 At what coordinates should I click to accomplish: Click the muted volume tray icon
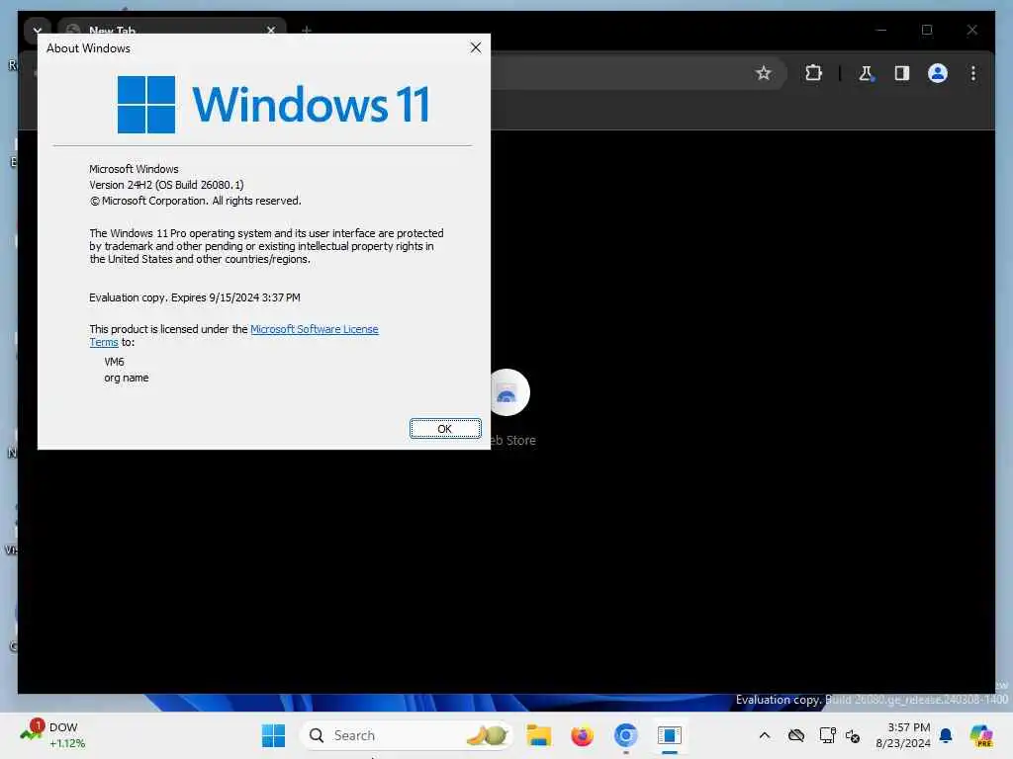pyautogui.click(x=852, y=735)
